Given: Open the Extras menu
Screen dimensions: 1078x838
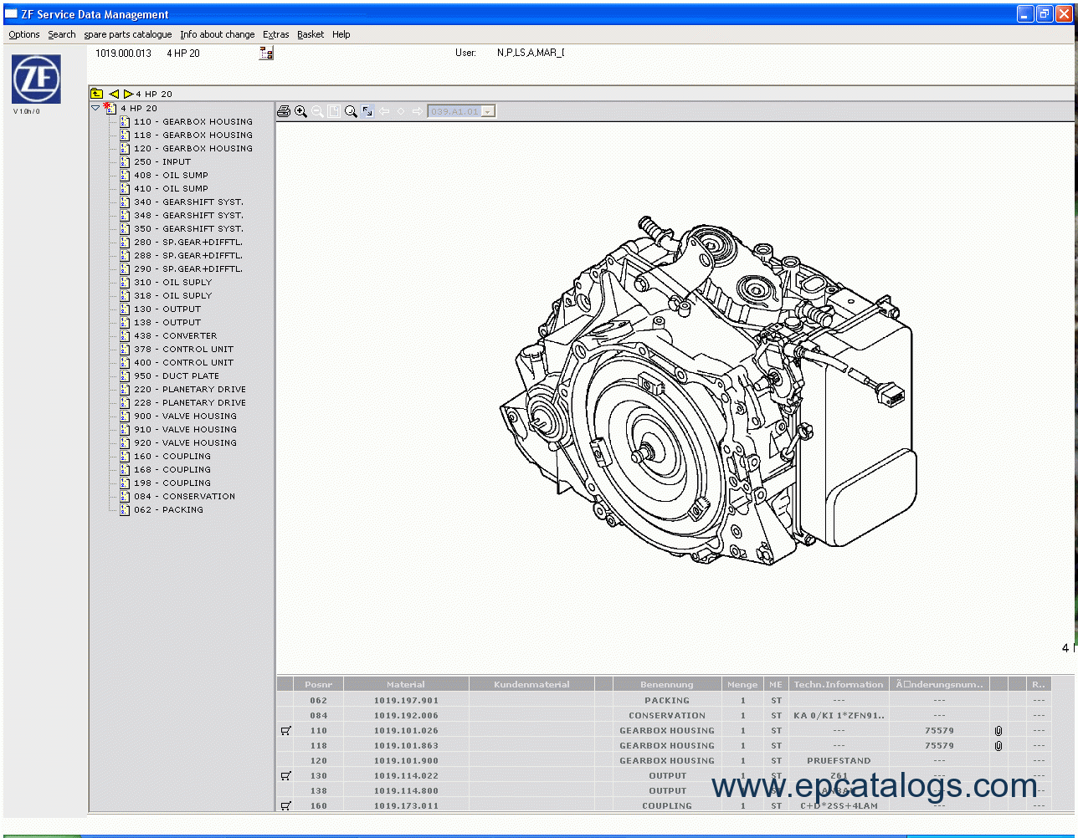Looking at the screenshot, I should [276, 34].
